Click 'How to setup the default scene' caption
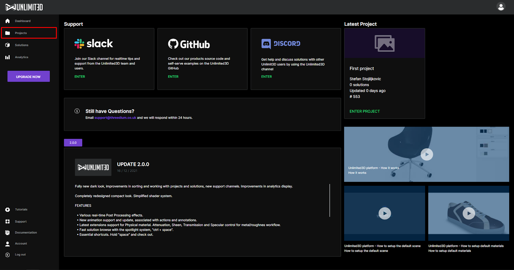 [x=366, y=251]
